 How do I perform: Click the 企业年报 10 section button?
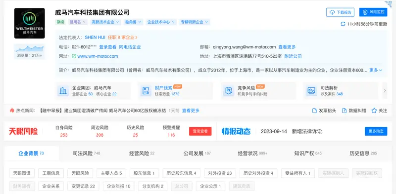pos(119,186)
